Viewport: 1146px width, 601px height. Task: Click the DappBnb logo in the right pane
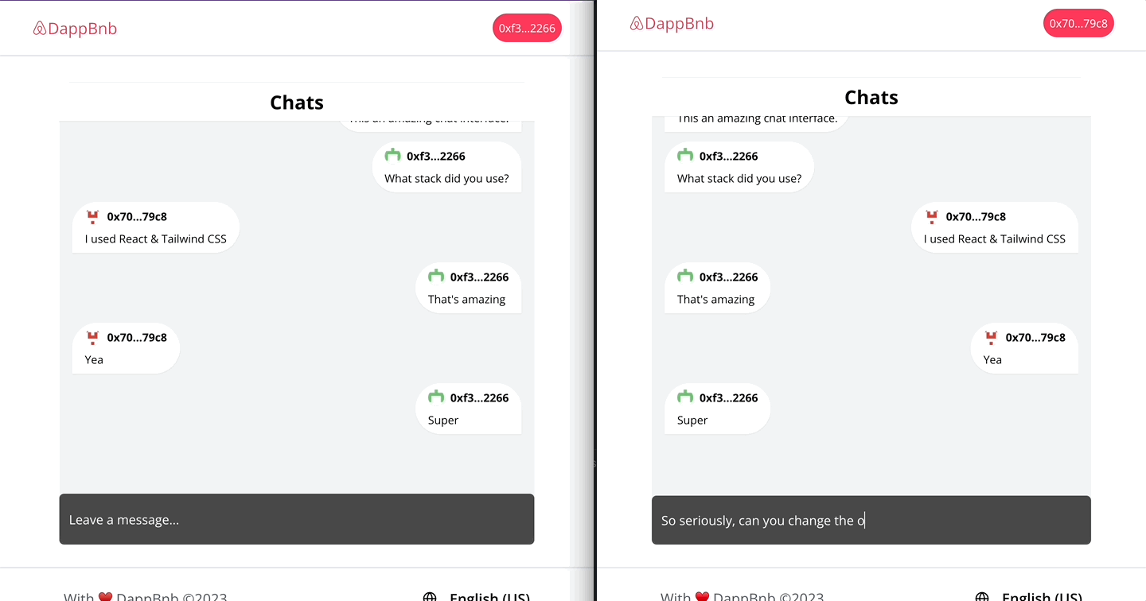click(672, 24)
